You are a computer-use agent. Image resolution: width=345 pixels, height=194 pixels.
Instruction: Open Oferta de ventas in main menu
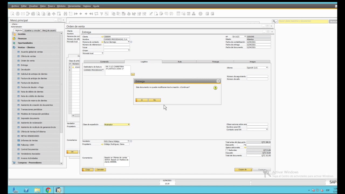28,56
